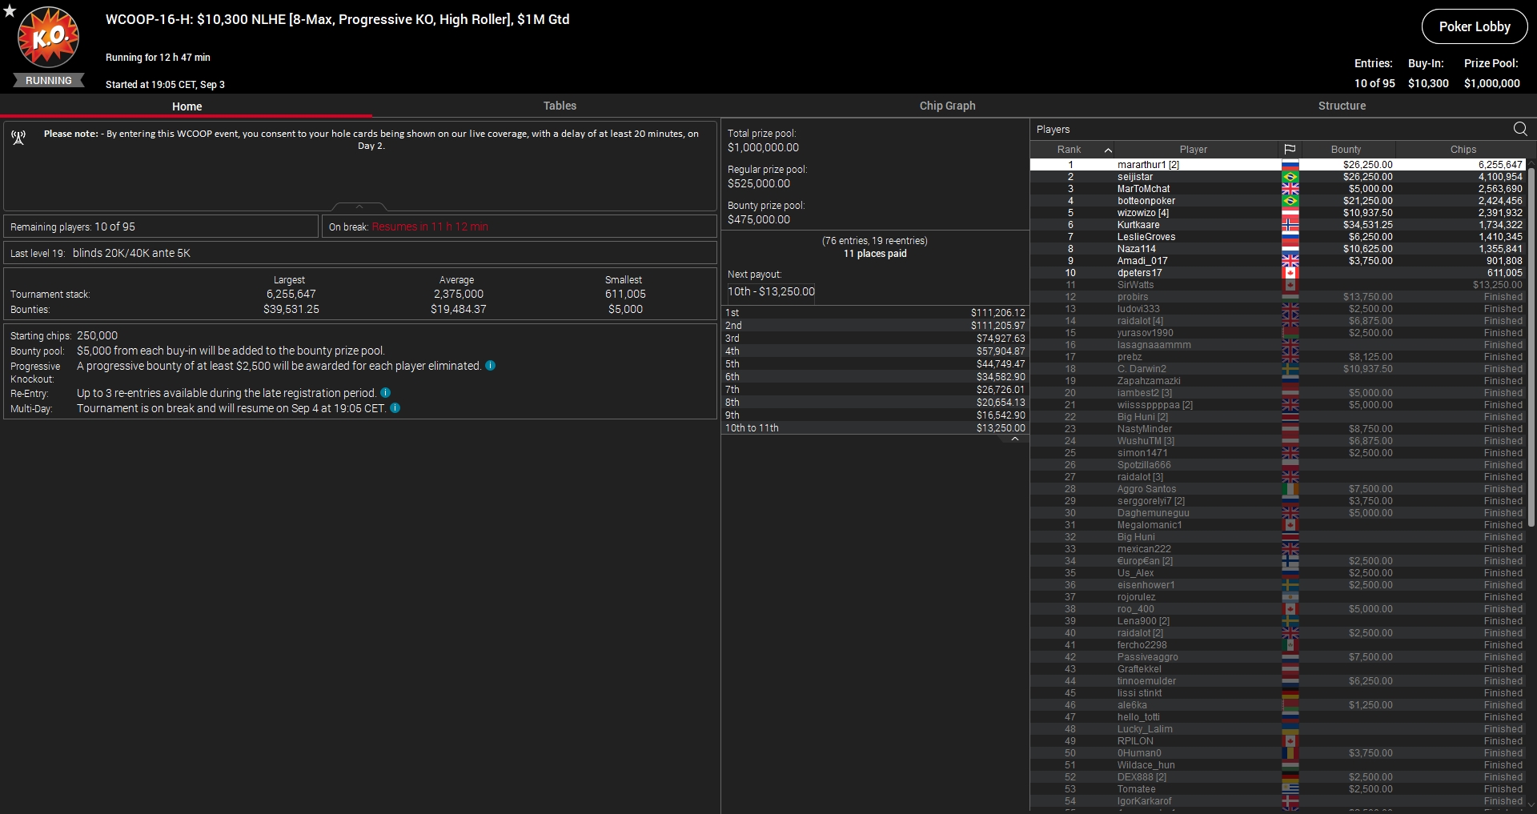
Task: Click the 1st place payout row
Action: [x=875, y=313]
